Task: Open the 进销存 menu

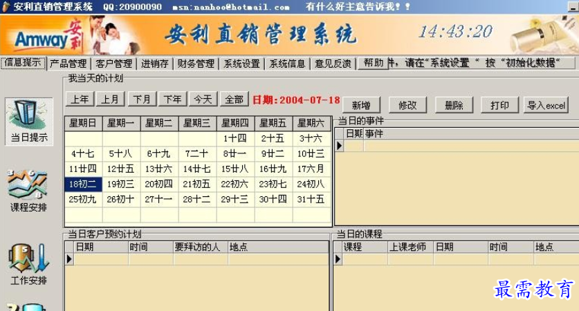Action: tap(155, 64)
